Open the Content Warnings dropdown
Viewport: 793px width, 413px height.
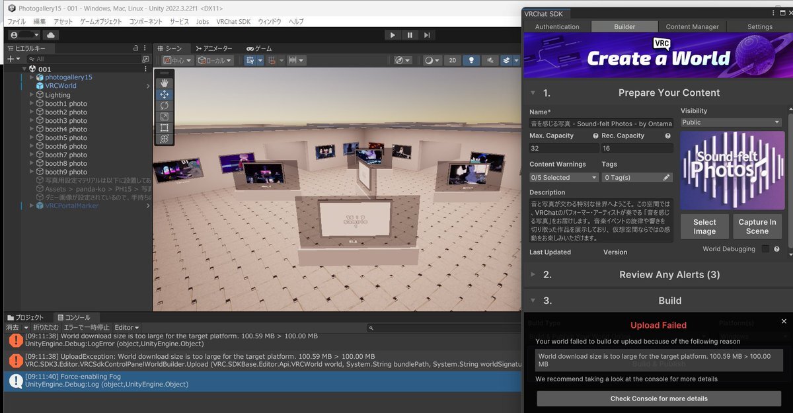click(x=564, y=177)
